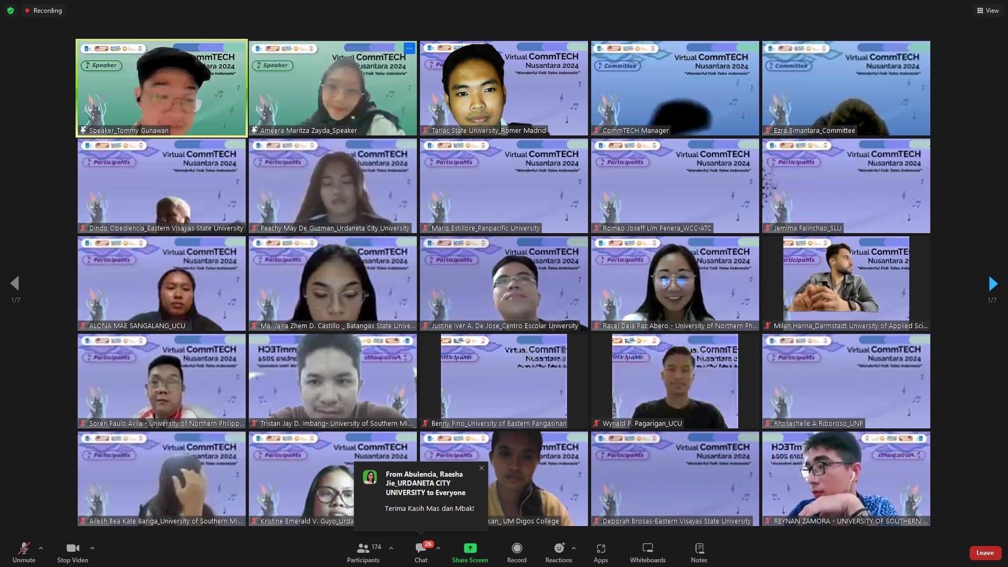Click the red Leave button

click(x=984, y=553)
